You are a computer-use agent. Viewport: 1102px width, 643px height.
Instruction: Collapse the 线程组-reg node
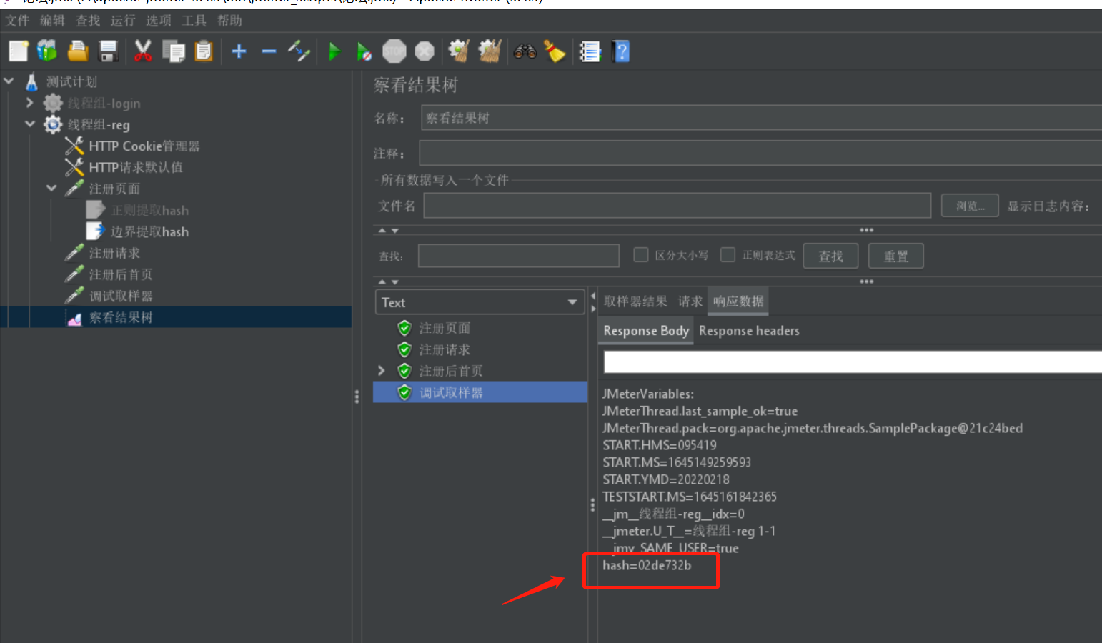tap(29, 124)
